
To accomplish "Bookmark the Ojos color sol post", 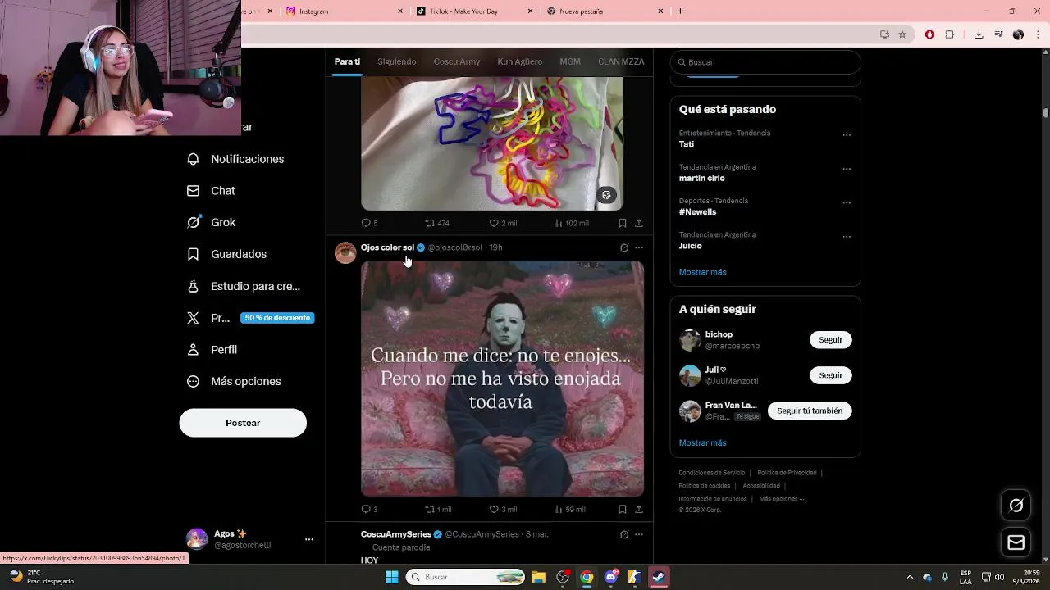I will tap(622, 509).
